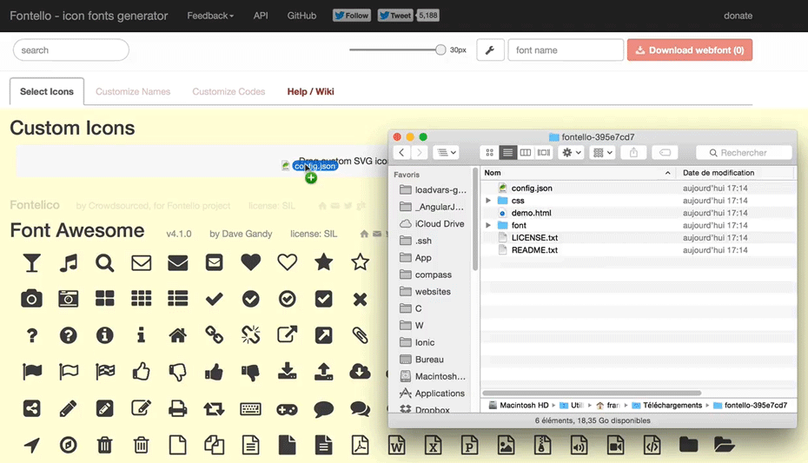Expand the font folder in Finder
This screenshot has height=463, width=808.
tap(488, 225)
